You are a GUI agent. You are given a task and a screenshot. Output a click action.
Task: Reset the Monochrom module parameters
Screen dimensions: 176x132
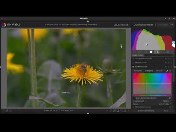(x=169, y=63)
